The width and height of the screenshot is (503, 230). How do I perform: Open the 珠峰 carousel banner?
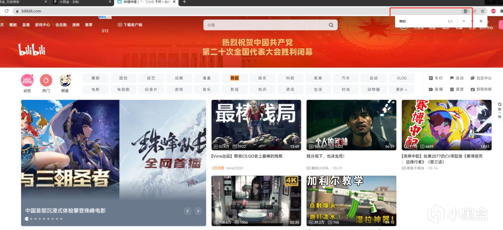click(x=114, y=163)
